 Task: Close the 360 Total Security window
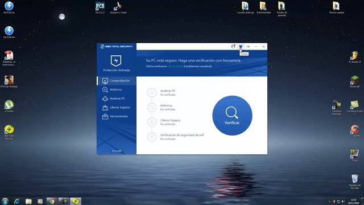point(263,47)
